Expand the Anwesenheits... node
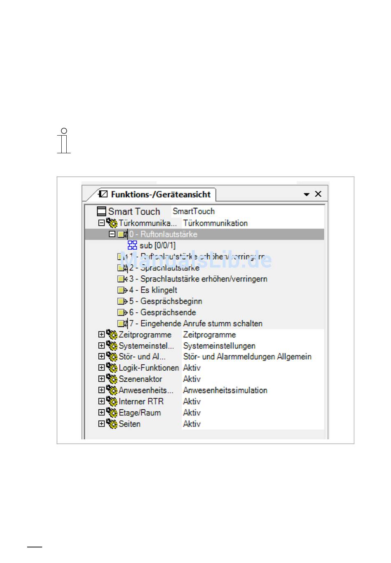The image size is (391, 563). pos(101,390)
